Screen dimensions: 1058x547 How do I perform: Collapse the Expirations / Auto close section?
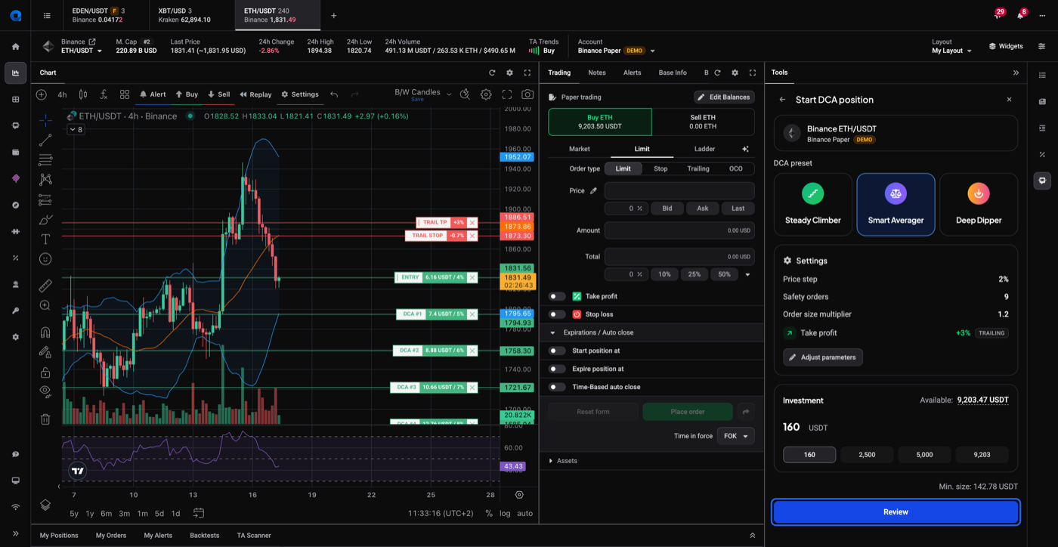(552, 332)
